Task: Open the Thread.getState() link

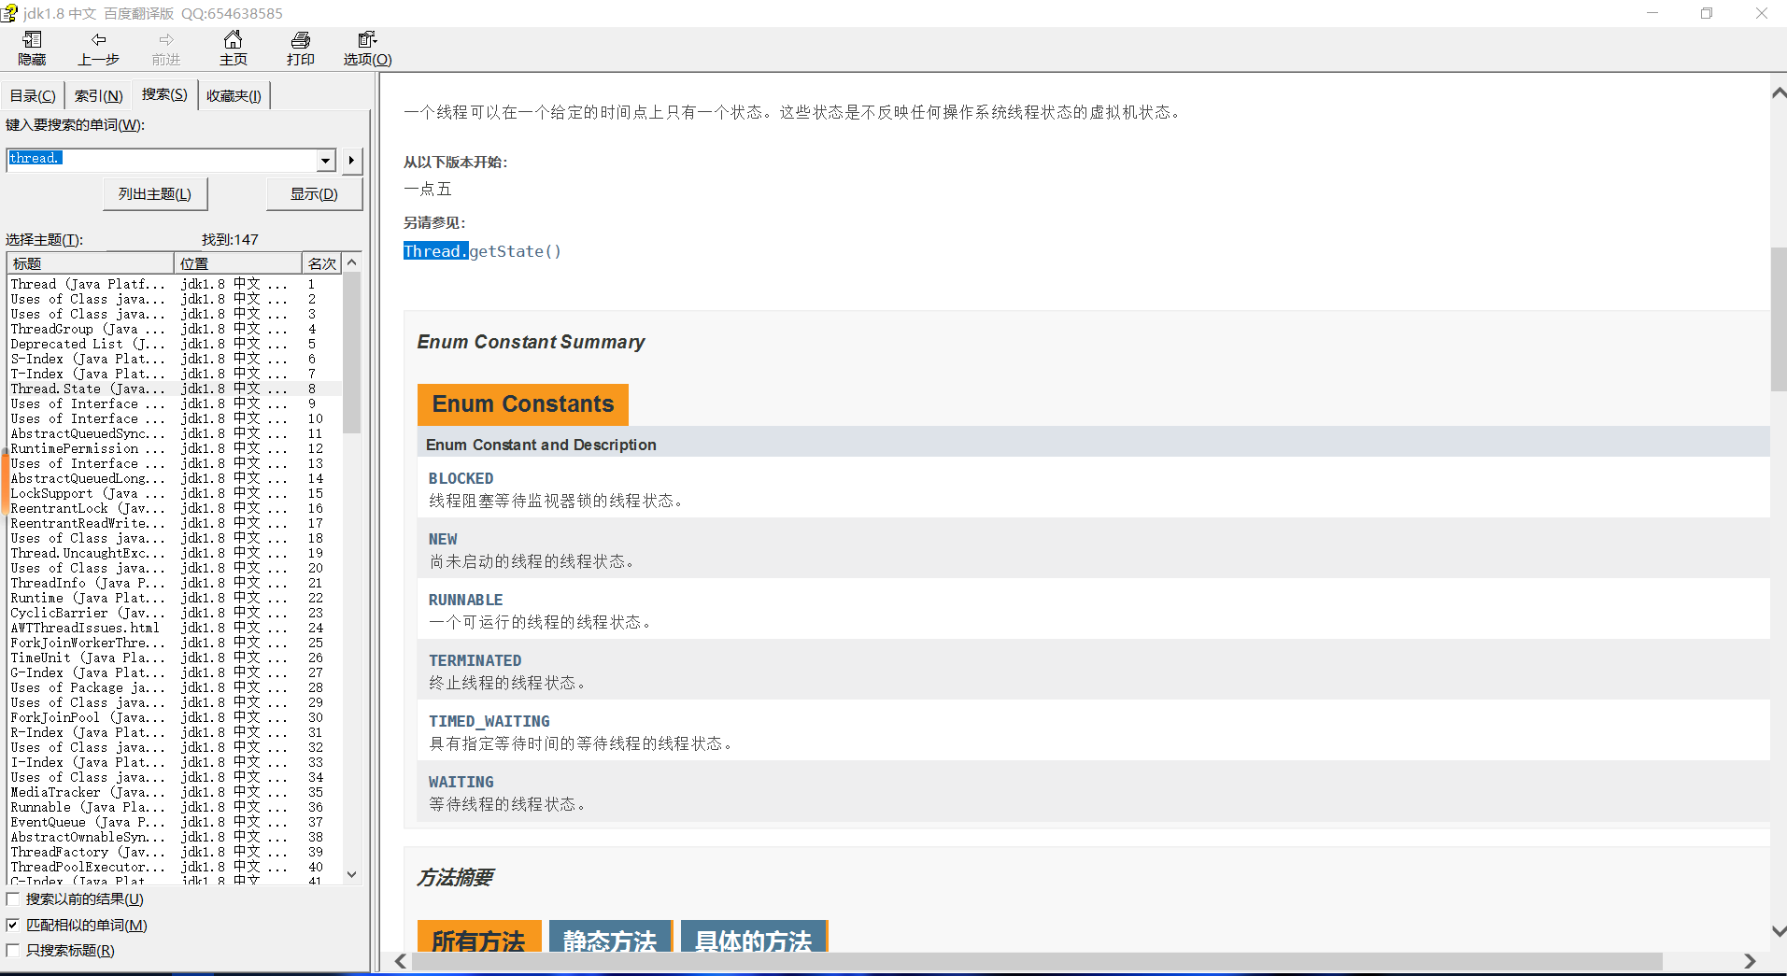Action: [482, 251]
